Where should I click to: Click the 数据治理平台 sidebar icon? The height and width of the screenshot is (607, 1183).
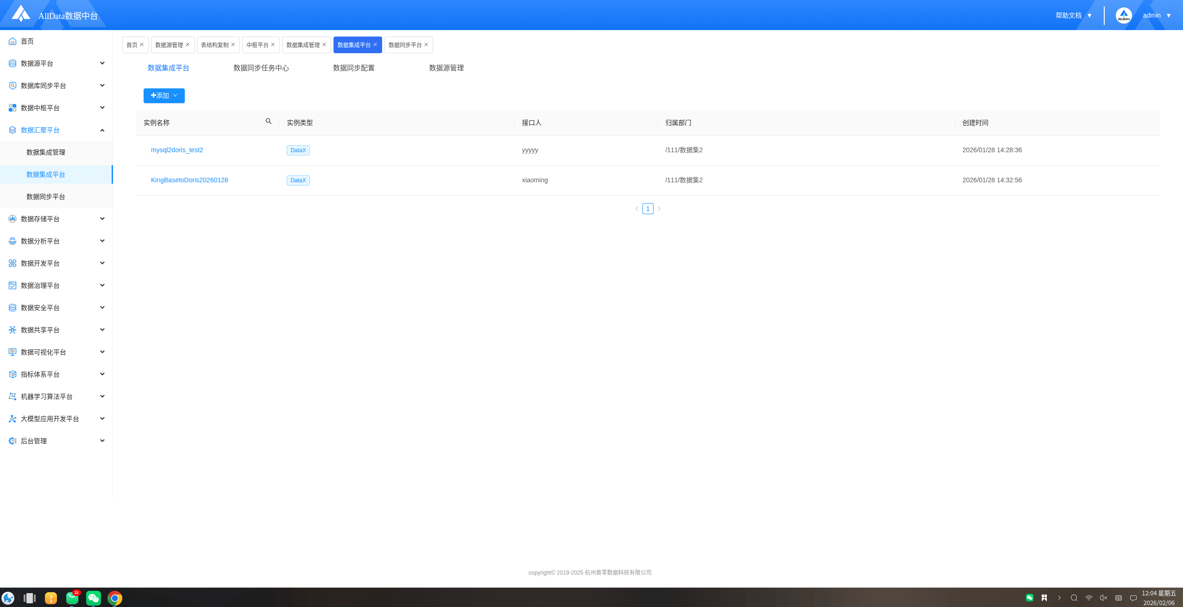pyautogui.click(x=13, y=285)
